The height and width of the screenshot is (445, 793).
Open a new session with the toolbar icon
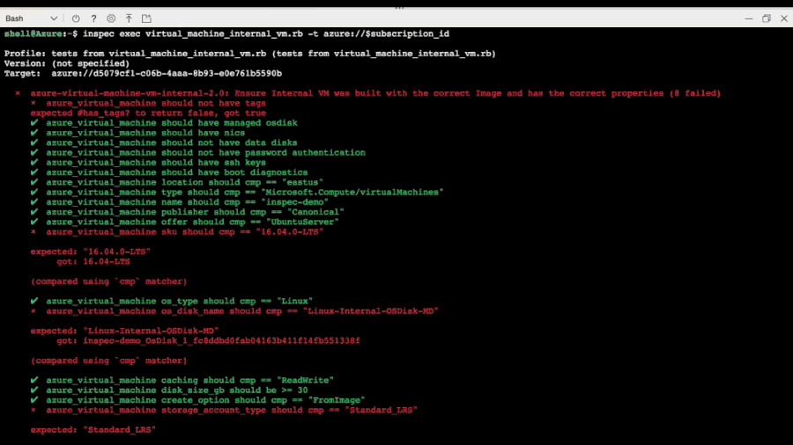[146, 18]
